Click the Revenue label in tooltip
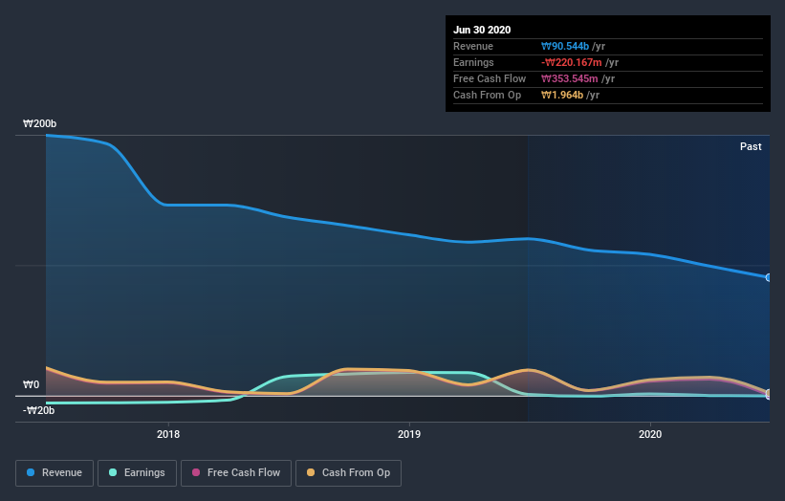Screen dimensions: 785x501 tap(473, 47)
